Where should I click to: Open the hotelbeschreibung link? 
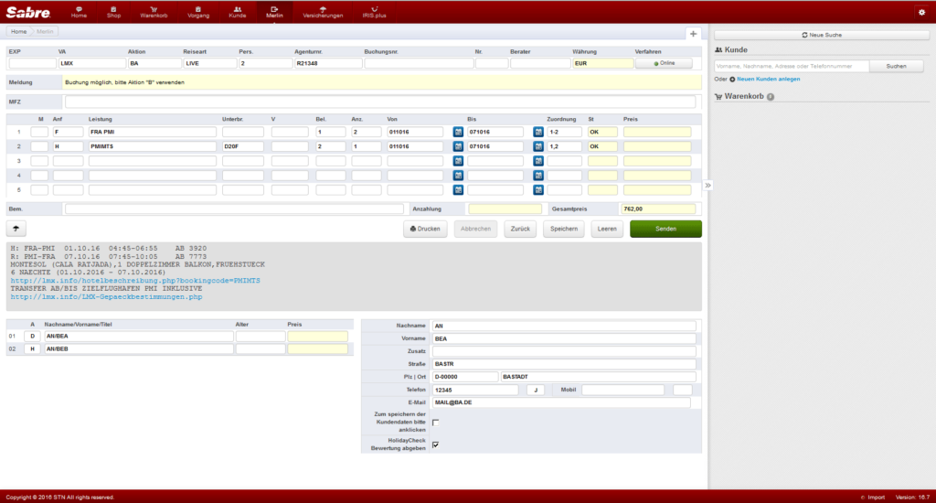(135, 280)
